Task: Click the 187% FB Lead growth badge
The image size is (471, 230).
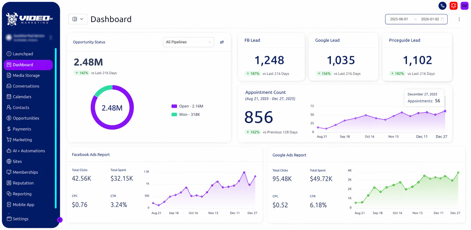Action: point(253,74)
